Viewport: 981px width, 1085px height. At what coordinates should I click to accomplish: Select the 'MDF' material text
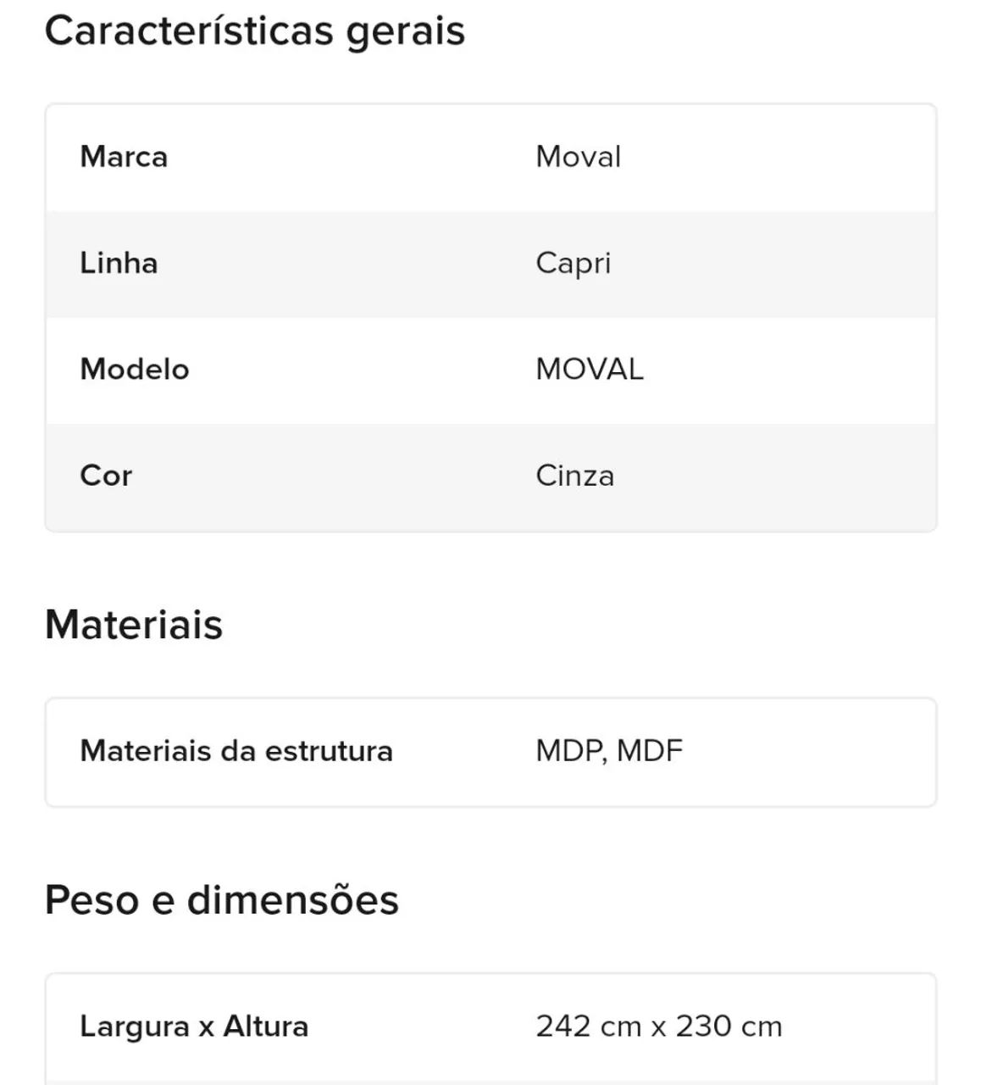[650, 751]
